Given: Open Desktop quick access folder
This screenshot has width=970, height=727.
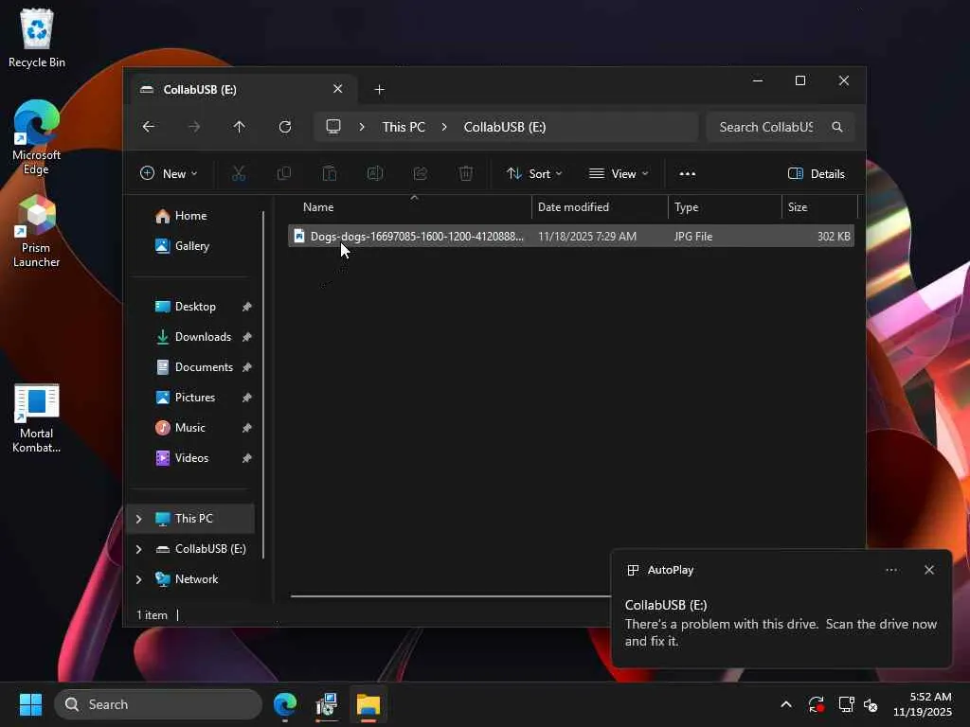Looking at the screenshot, I should click(x=195, y=307).
